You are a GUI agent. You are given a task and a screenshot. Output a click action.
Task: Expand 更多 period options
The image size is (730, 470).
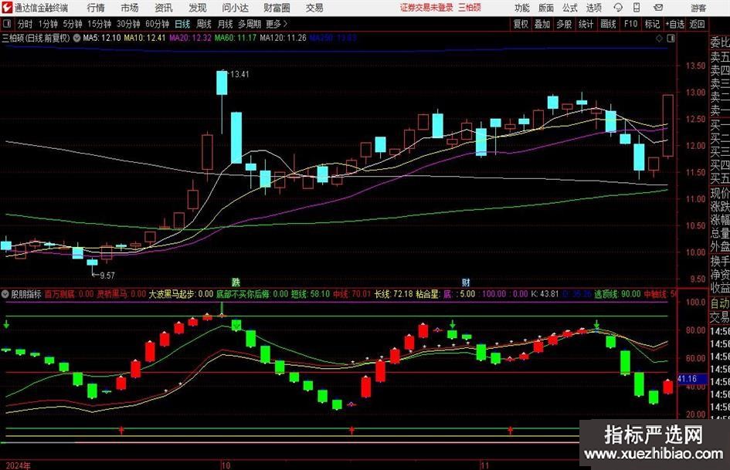277,24
